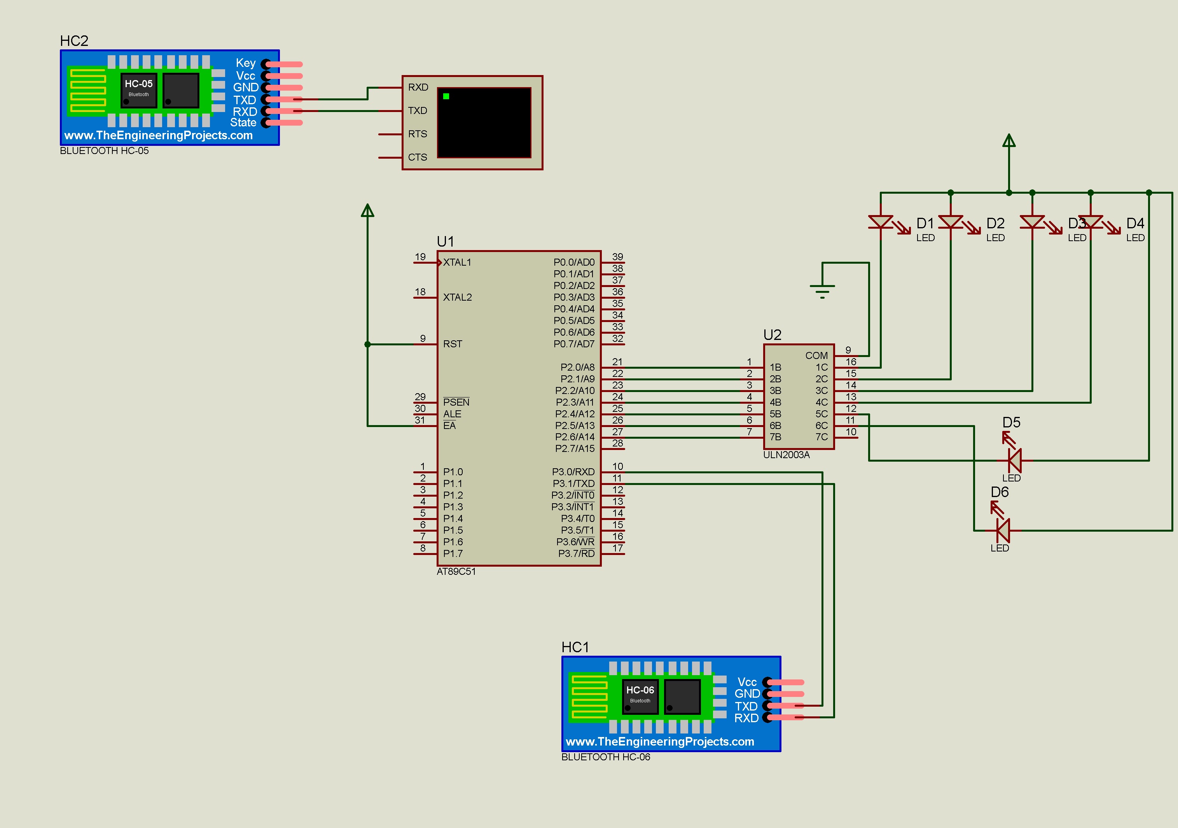This screenshot has height=828, width=1178.
Task: Click the P3.7/RD pin label
Action: tap(577, 553)
